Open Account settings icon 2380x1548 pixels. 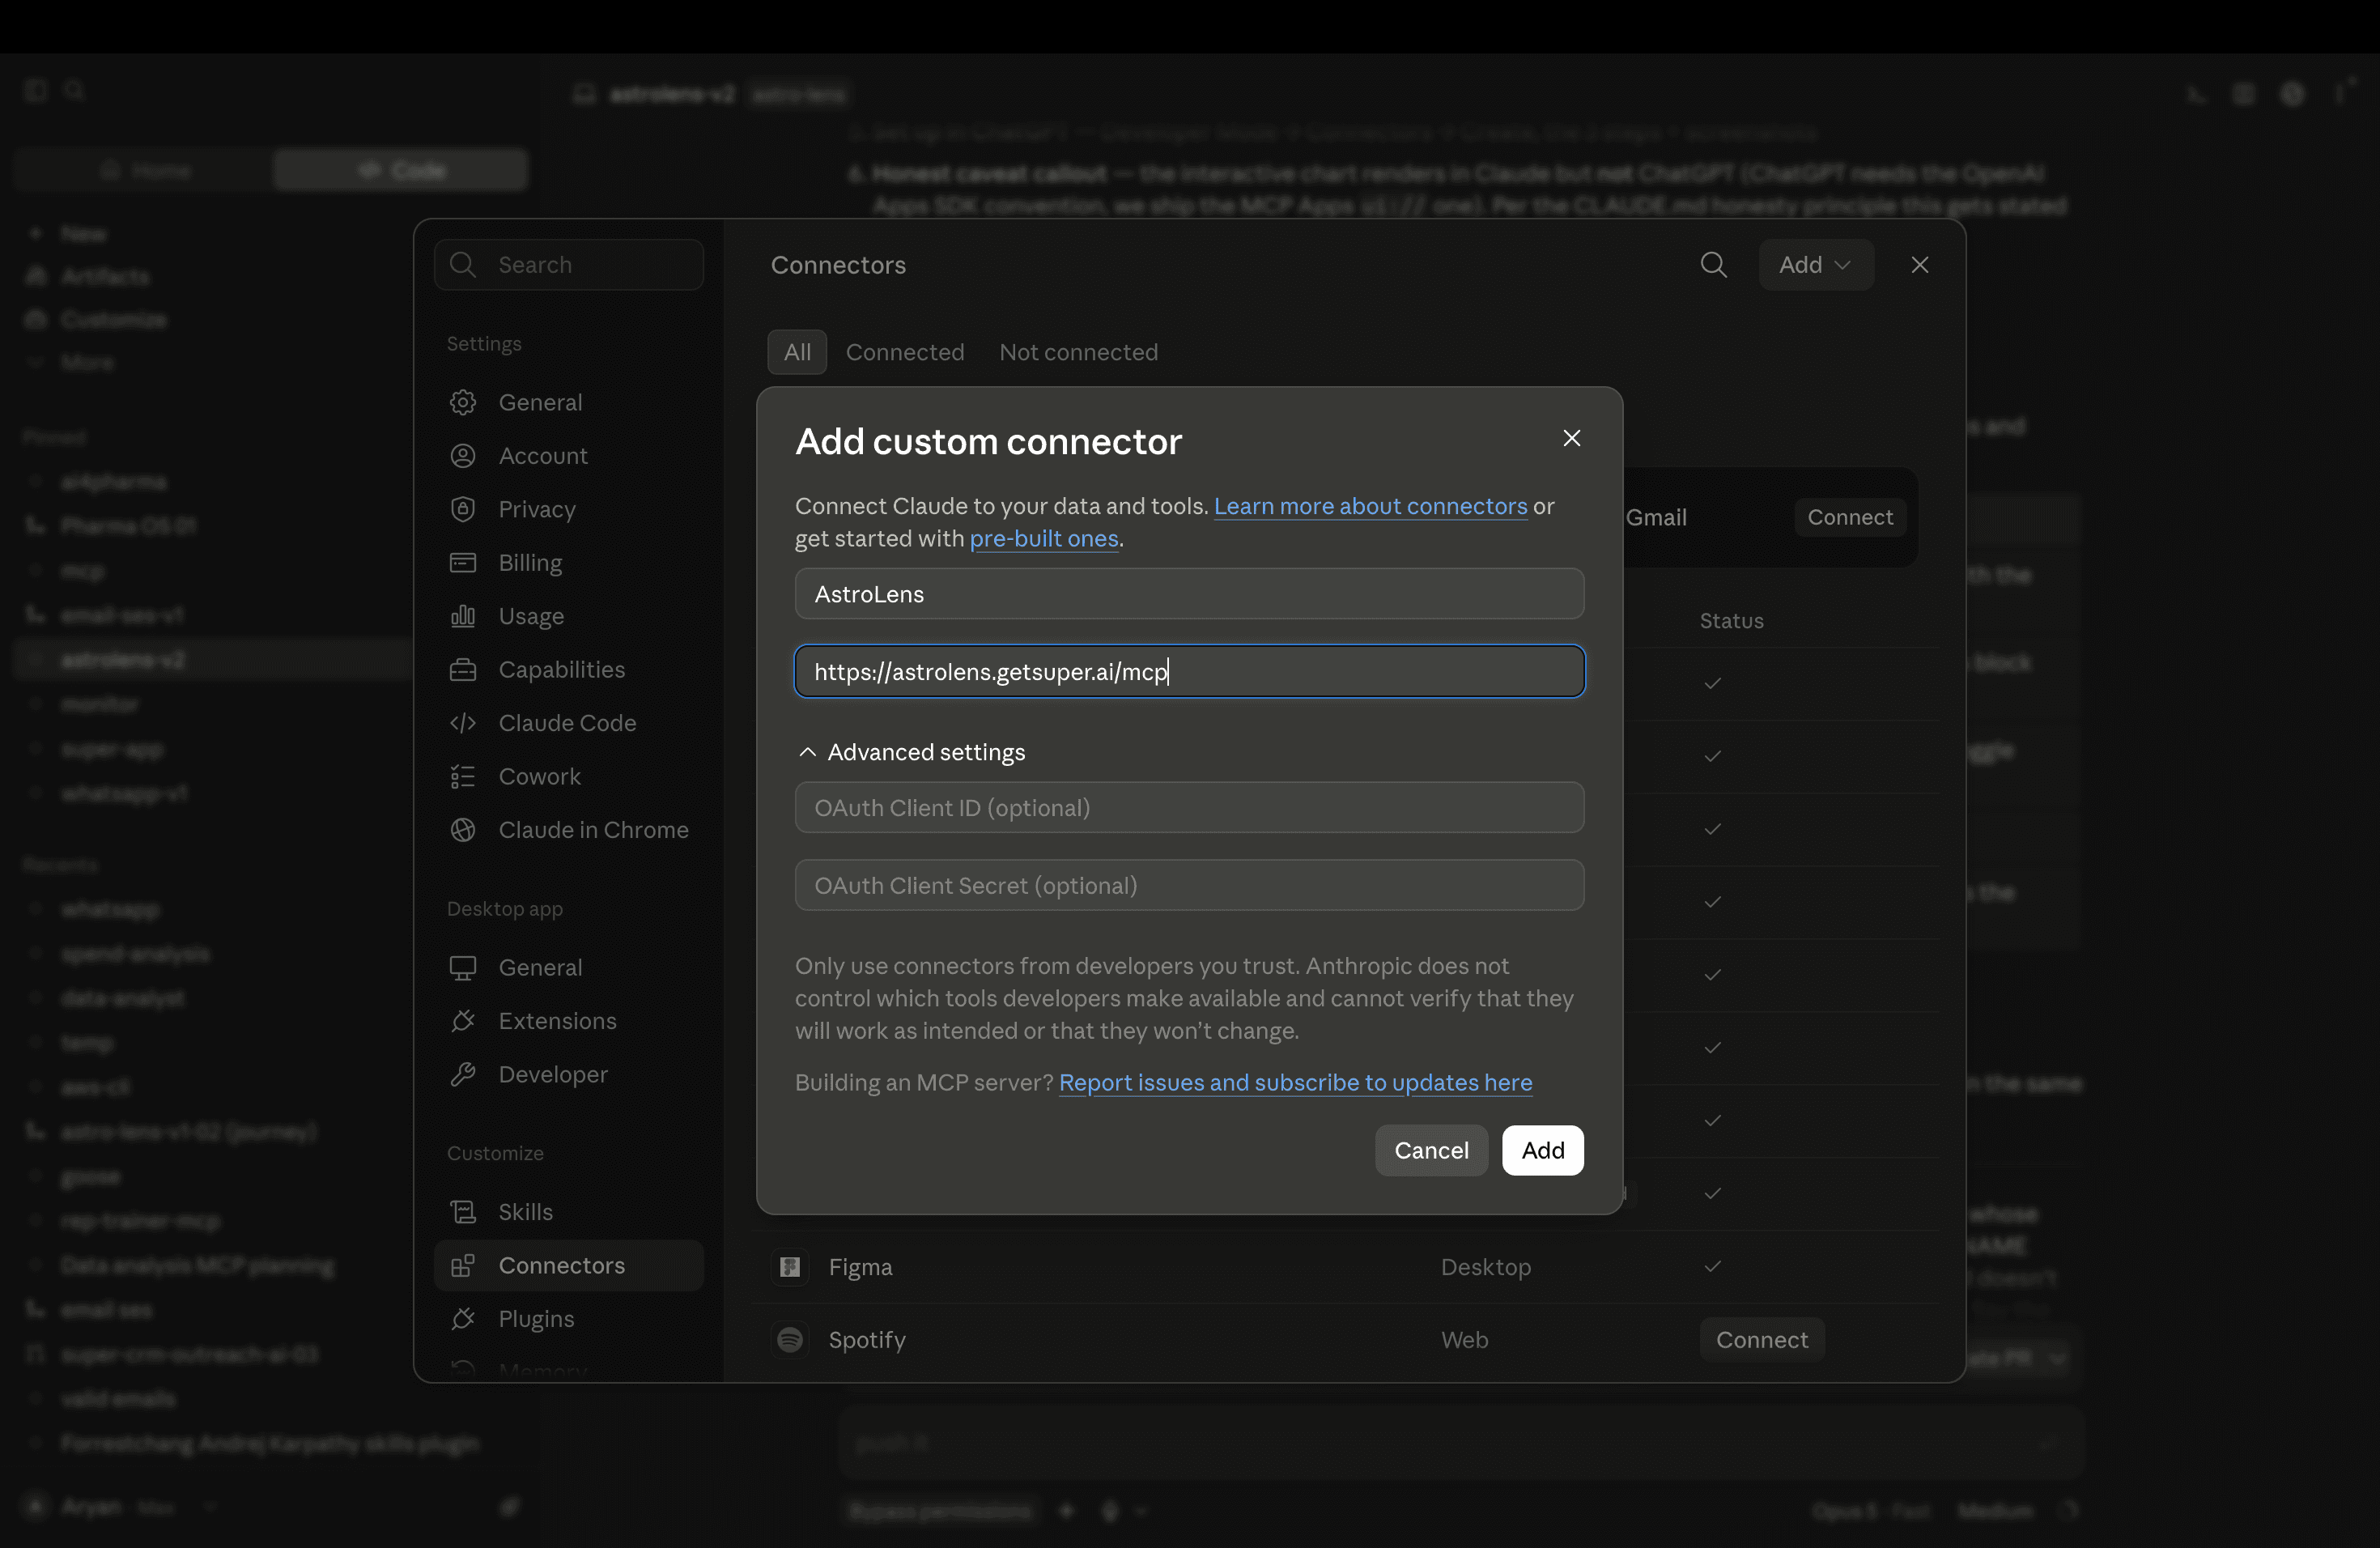tap(462, 456)
